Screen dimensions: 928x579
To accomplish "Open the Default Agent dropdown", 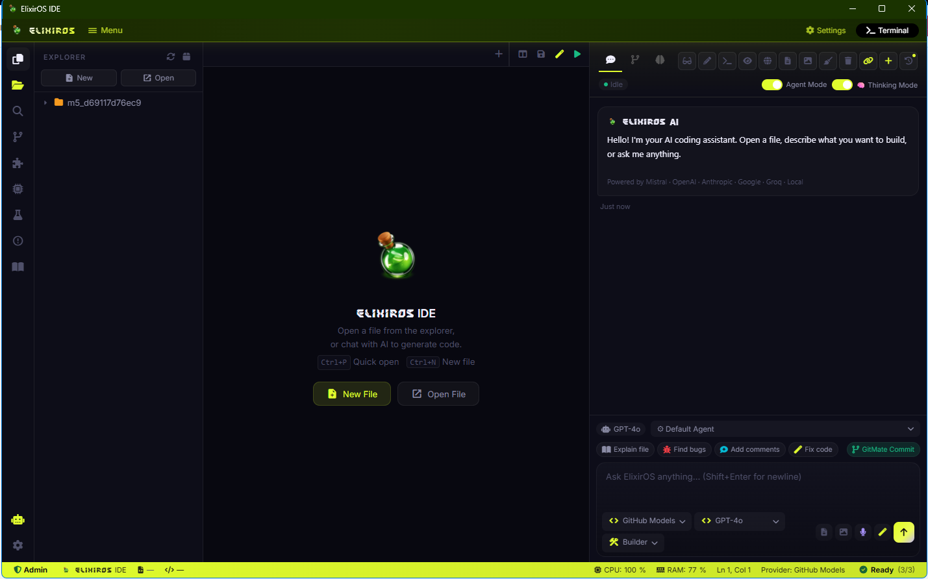I will (785, 429).
